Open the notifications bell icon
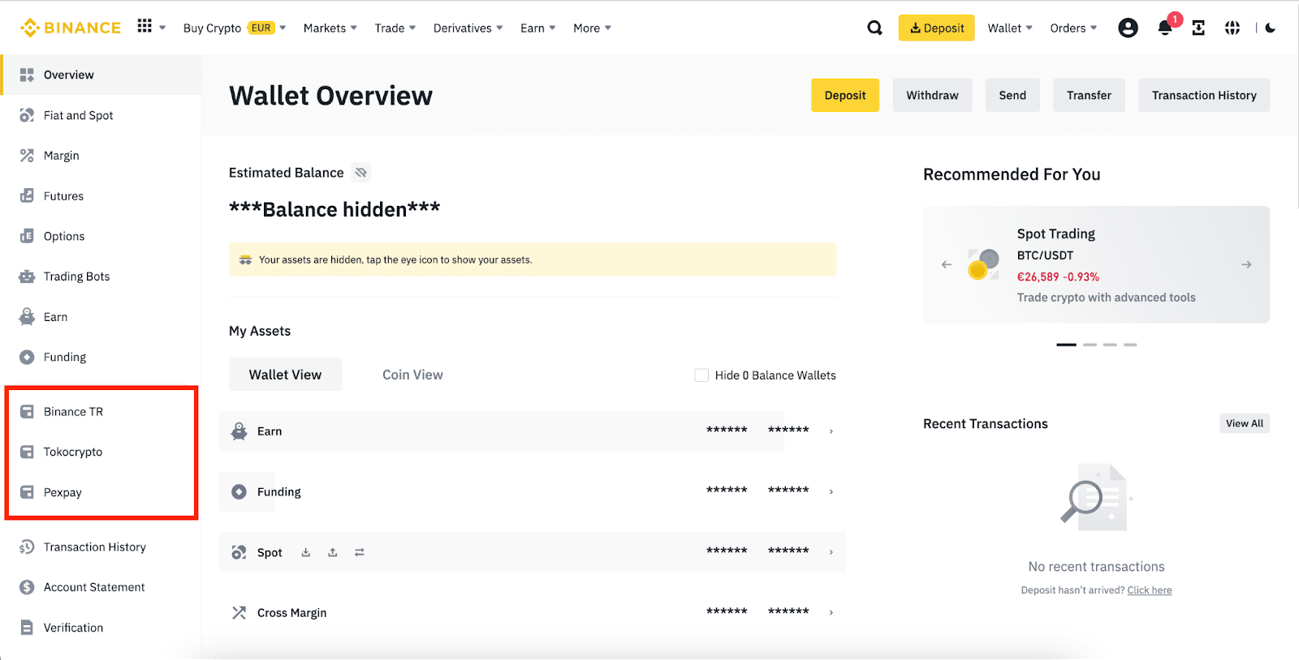The height and width of the screenshot is (660, 1299). tap(1165, 28)
